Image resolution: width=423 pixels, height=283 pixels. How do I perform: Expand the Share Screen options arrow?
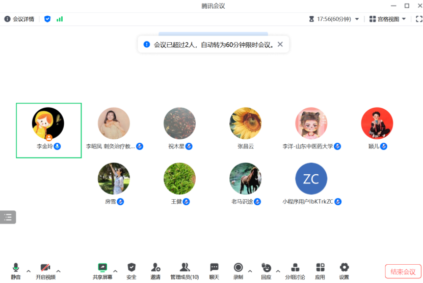(x=115, y=270)
